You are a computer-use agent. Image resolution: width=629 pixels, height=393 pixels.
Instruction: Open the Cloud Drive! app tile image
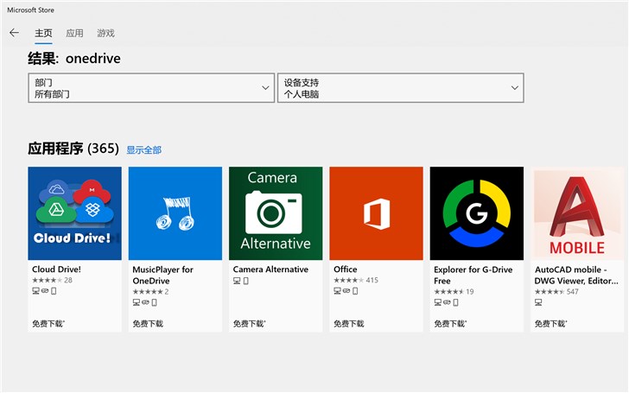[74, 213]
